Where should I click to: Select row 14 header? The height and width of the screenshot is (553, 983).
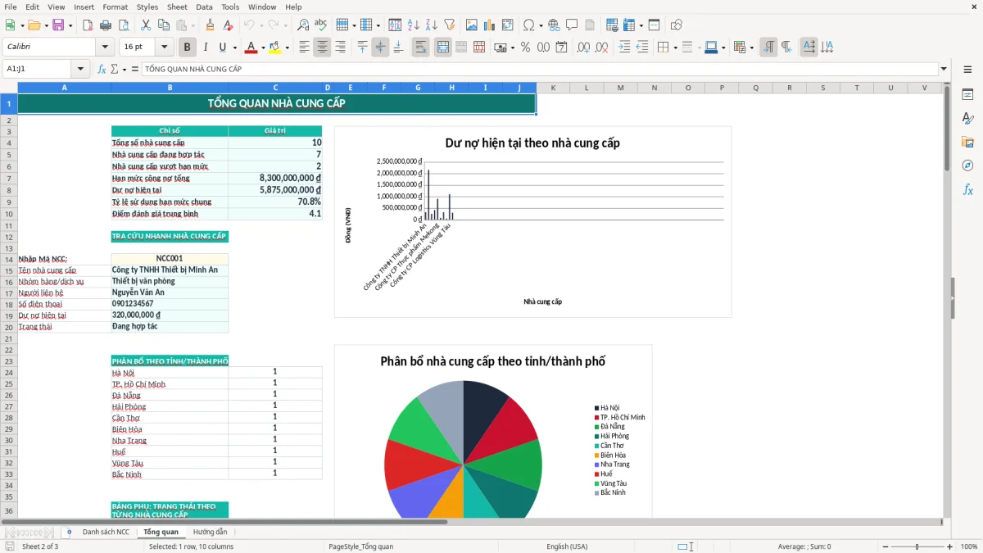point(8,259)
